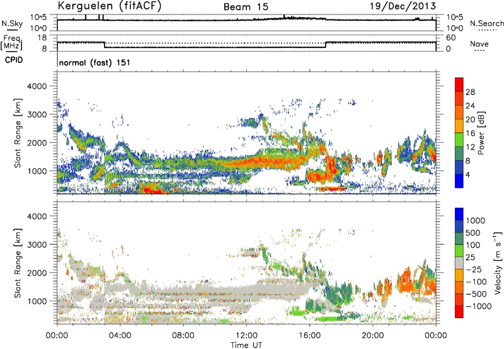Click the '04:00' time axis tick label

pos(120,336)
